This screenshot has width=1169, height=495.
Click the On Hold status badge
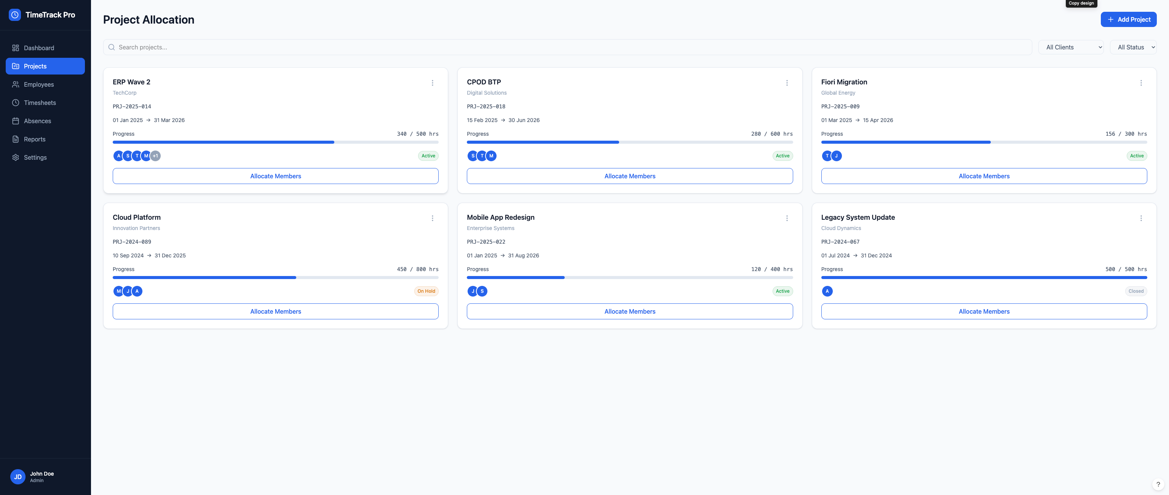tap(426, 291)
